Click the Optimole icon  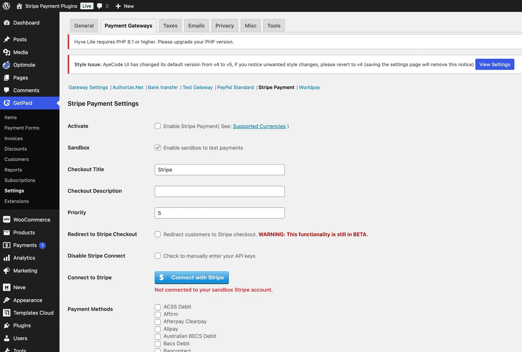point(7,65)
